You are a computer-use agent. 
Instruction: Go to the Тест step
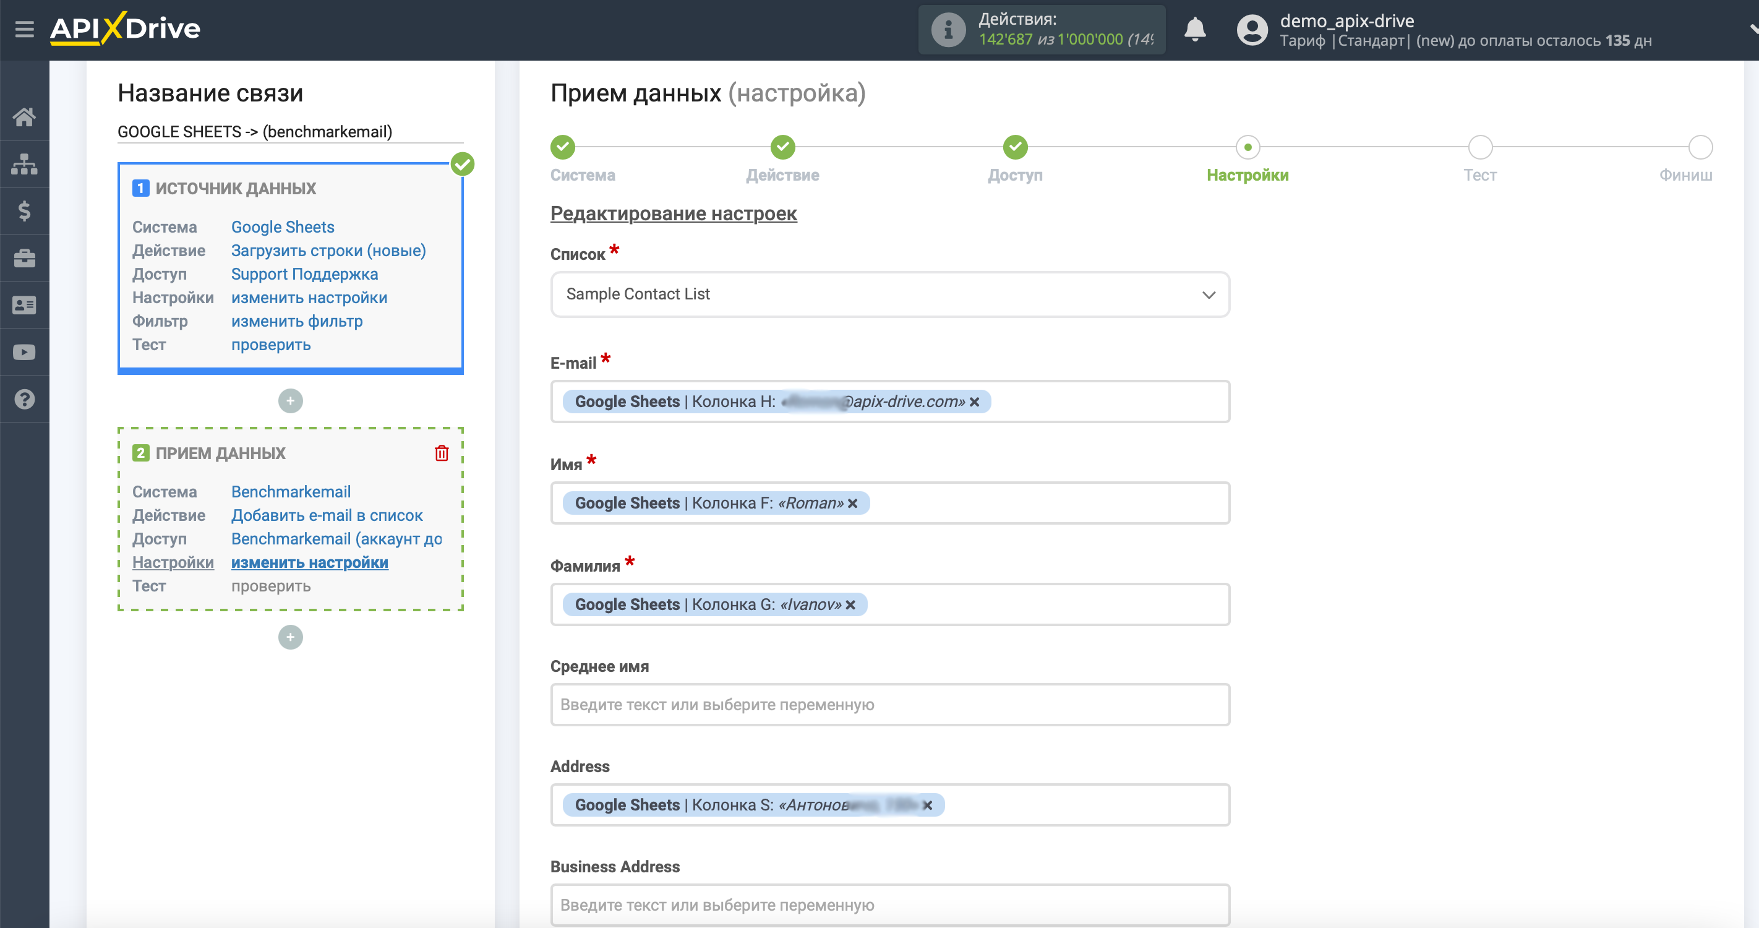point(1479,147)
